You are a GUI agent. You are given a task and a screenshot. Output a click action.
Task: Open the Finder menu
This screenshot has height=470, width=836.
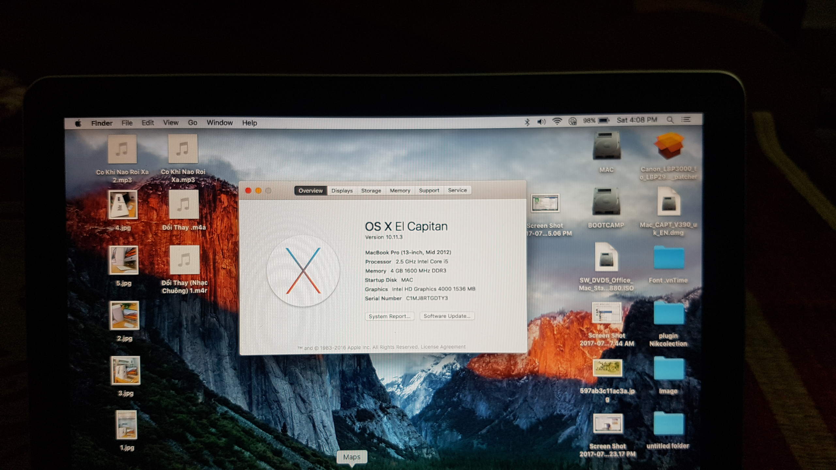click(x=102, y=123)
